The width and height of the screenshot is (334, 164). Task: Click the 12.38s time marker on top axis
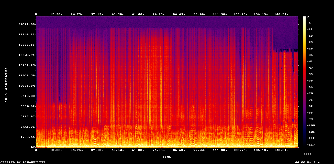[x=56, y=14]
